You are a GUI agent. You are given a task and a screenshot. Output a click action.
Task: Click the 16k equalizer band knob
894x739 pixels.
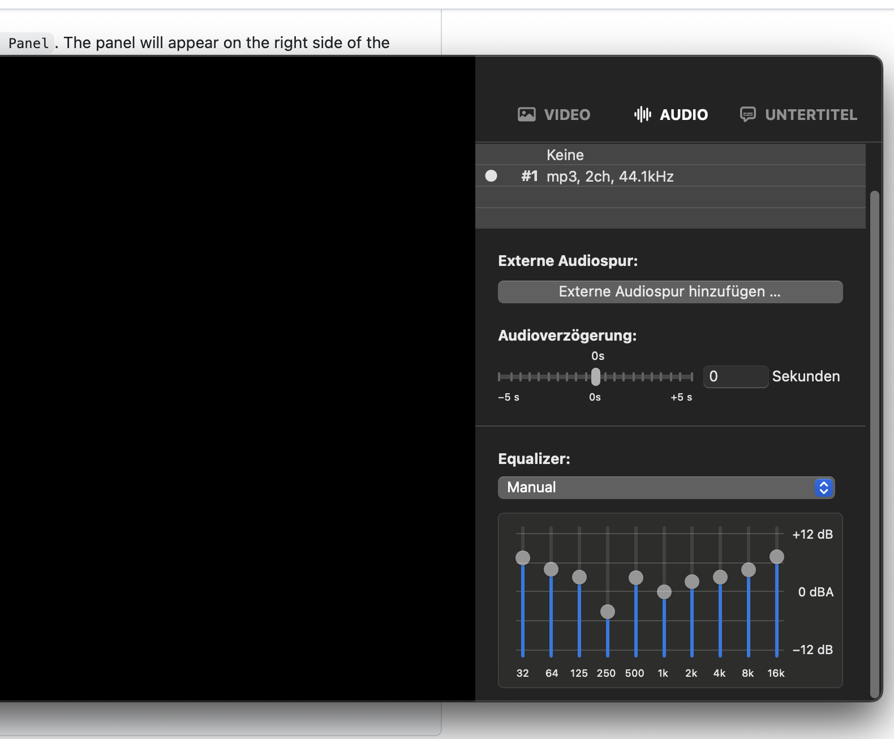tap(777, 557)
